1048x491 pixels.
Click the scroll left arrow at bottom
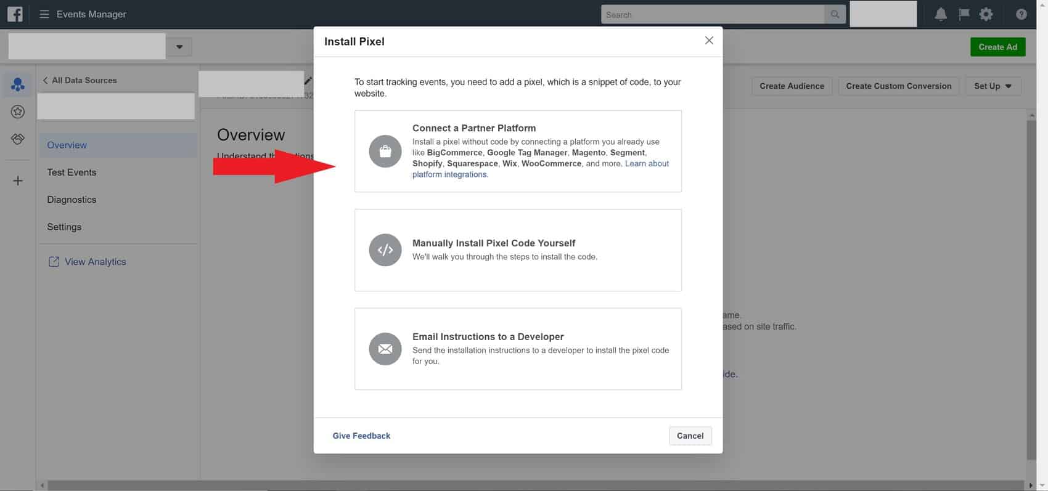tap(42, 485)
